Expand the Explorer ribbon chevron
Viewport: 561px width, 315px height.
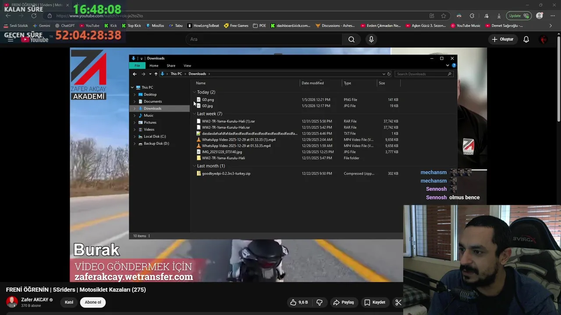point(447,66)
